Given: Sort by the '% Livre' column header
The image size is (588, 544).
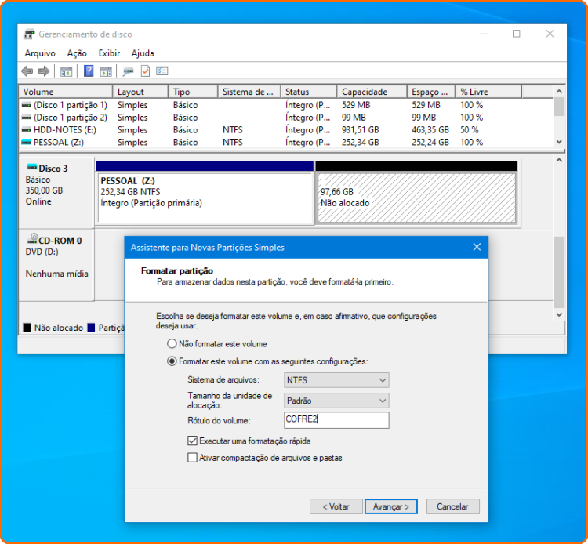Looking at the screenshot, I should tap(488, 92).
